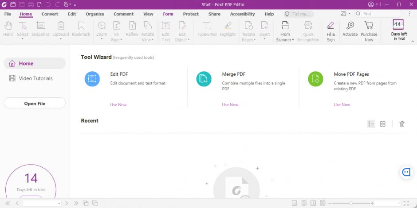Select the SnapShot tool

pyautogui.click(x=40, y=29)
